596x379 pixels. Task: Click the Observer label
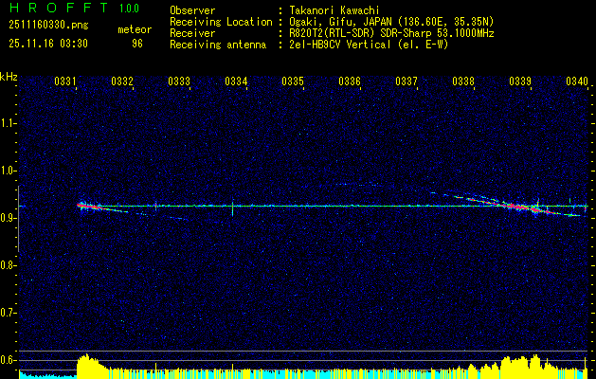[x=192, y=10]
